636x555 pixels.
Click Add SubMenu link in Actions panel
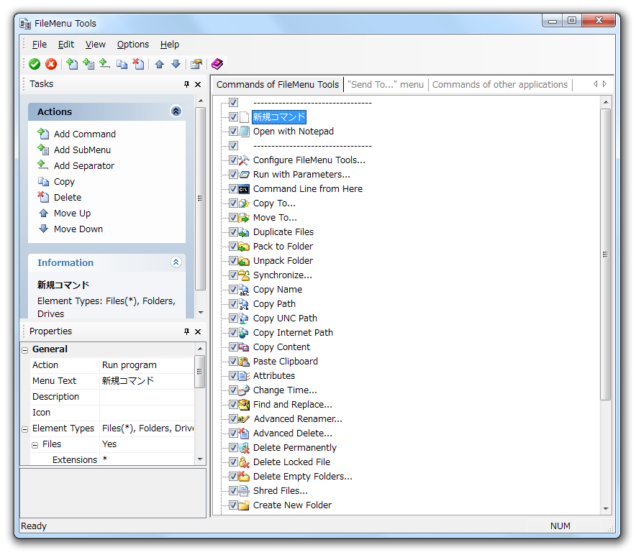[82, 150]
